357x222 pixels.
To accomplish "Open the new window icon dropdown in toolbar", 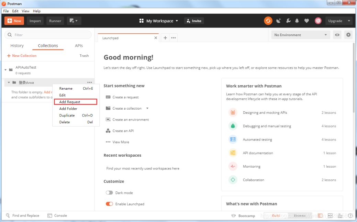I will (x=74, y=21).
